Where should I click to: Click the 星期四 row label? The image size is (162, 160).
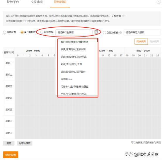pos(9,98)
